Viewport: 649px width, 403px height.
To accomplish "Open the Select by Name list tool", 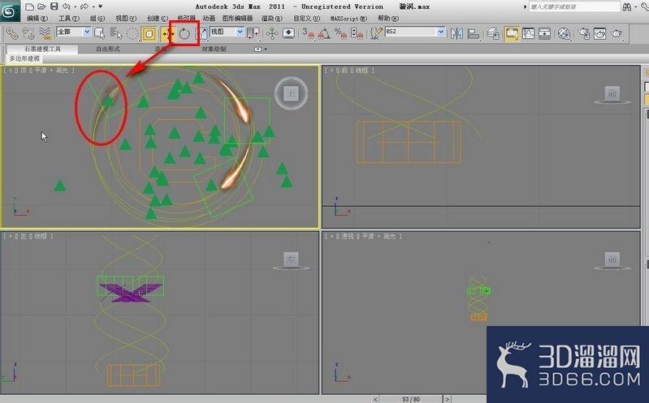I will (x=116, y=33).
